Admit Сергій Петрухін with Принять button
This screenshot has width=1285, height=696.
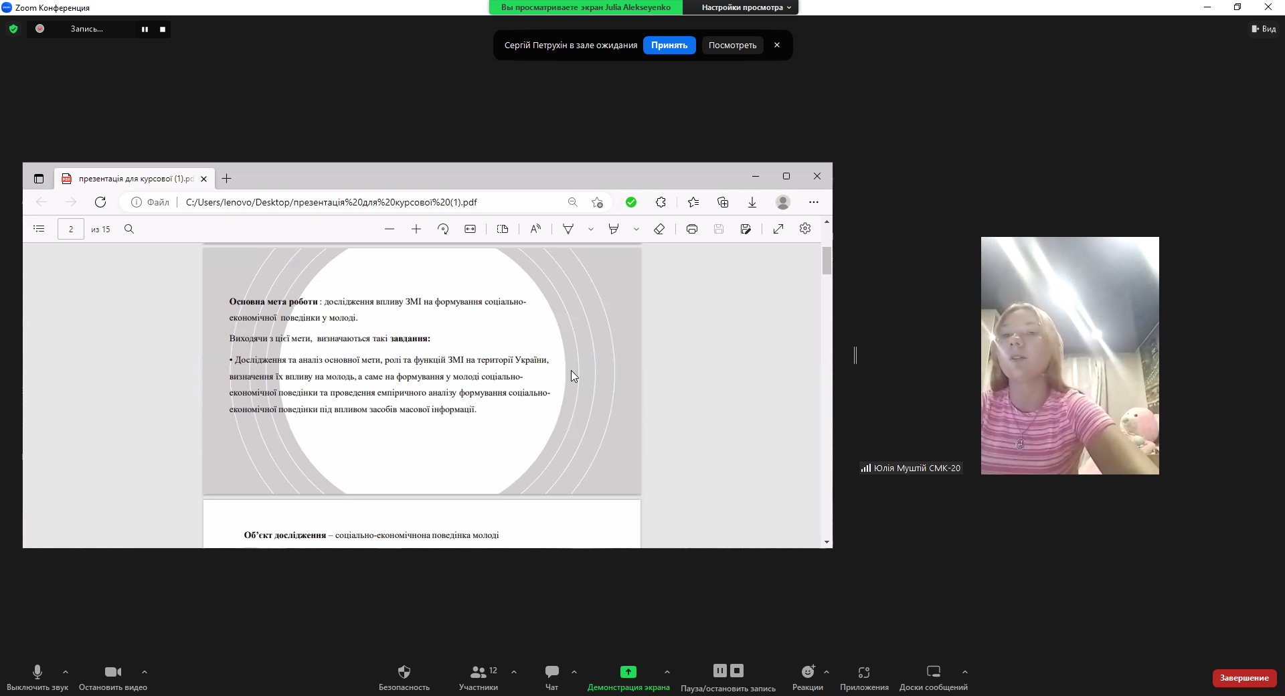(669, 46)
